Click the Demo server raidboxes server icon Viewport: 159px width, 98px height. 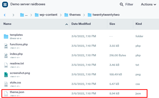click(5, 4)
